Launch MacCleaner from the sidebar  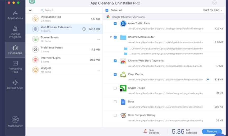pyautogui.click(x=15, y=122)
